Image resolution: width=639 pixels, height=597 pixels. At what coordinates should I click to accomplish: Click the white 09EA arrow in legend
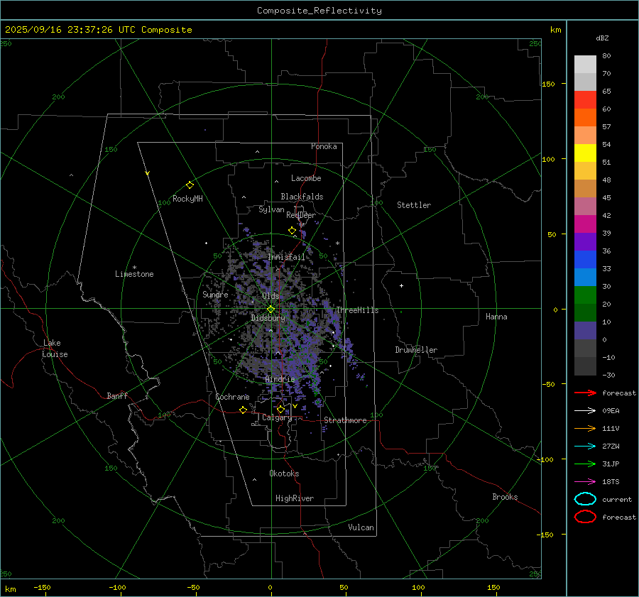click(584, 411)
